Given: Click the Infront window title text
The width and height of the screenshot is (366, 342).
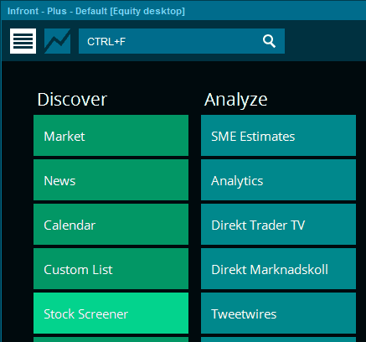Looking at the screenshot, I should tap(96, 11).
